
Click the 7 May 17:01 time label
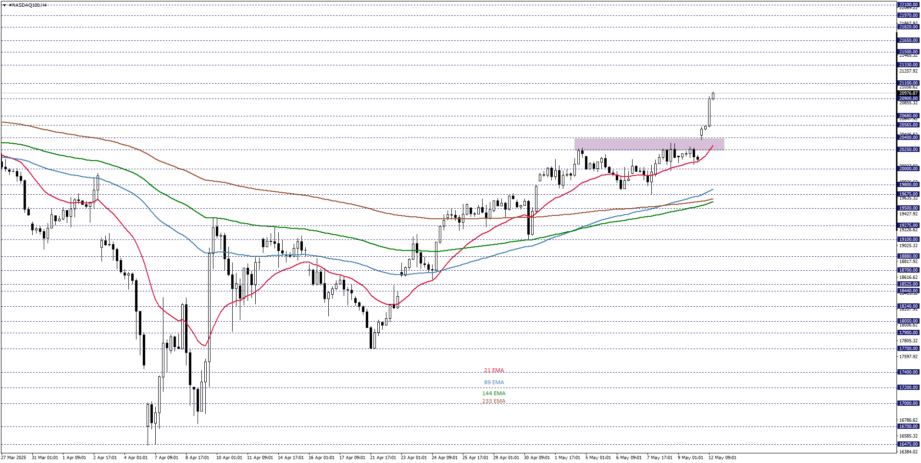click(660, 458)
